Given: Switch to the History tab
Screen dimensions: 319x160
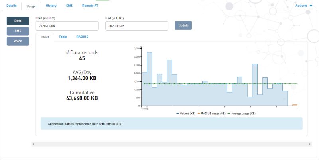Looking at the screenshot, I should tap(51, 6).
